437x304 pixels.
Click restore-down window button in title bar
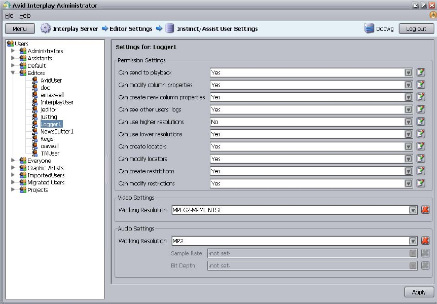click(x=416, y=5)
